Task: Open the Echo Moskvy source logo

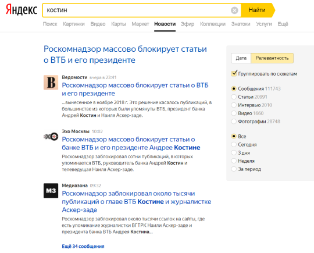Action: pyautogui.click(x=51, y=137)
